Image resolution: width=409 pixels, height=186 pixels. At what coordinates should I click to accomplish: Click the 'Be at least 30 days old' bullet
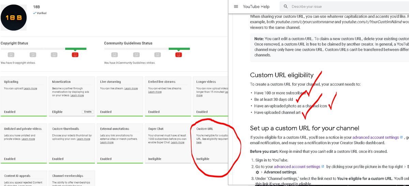click(x=274, y=99)
